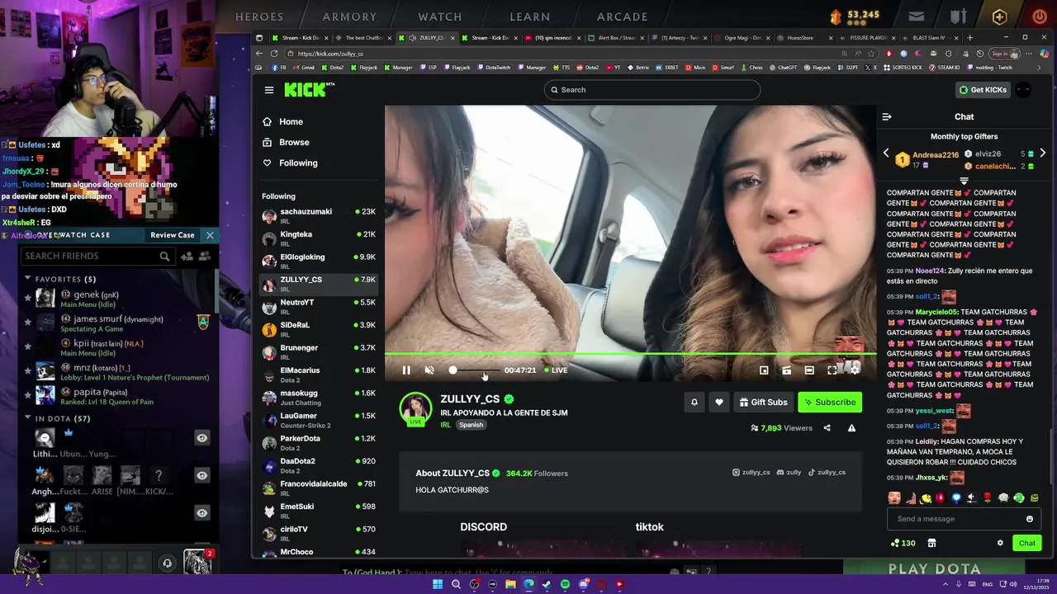Screen dimensions: 1057x594
Task: Switch to theater mode in player
Action: click(x=809, y=370)
